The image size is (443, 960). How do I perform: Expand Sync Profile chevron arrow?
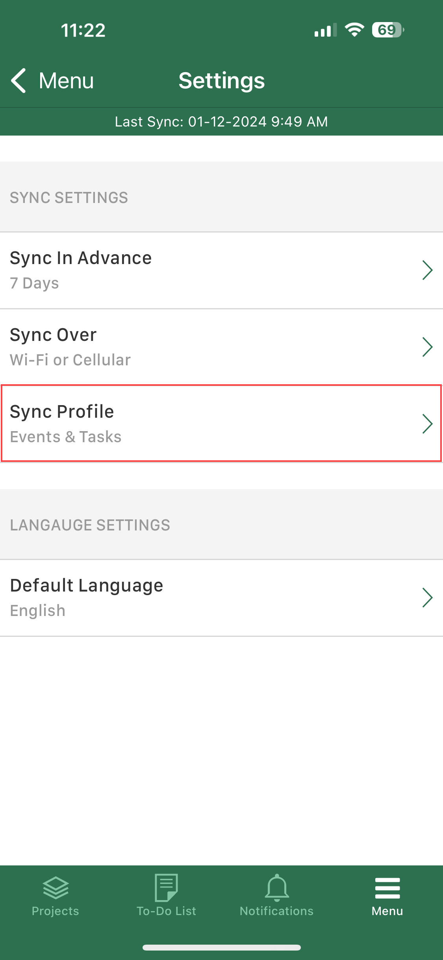(x=427, y=424)
